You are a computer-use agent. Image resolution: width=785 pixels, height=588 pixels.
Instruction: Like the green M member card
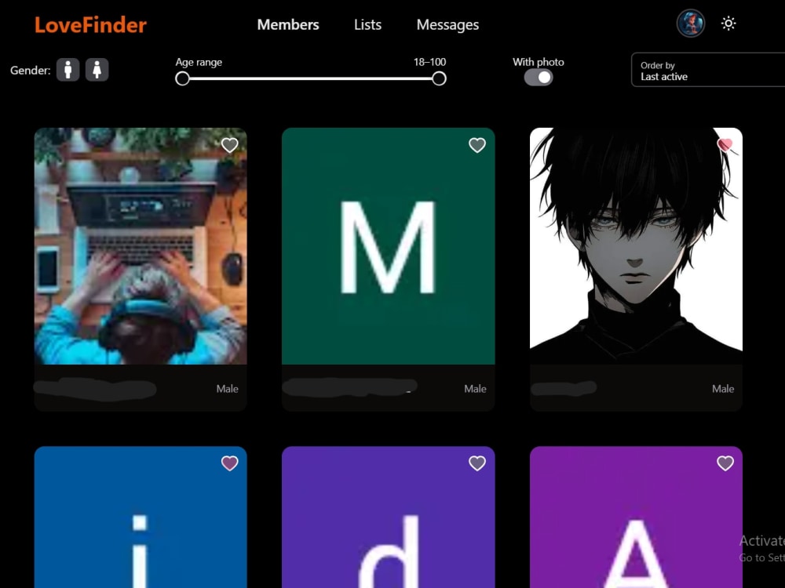click(x=477, y=145)
